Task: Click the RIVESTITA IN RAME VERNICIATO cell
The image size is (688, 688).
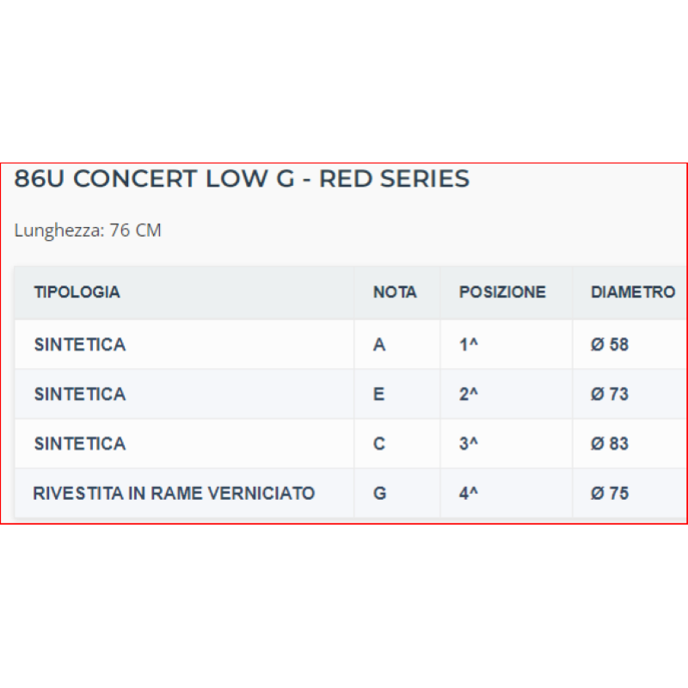Action: point(174,494)
